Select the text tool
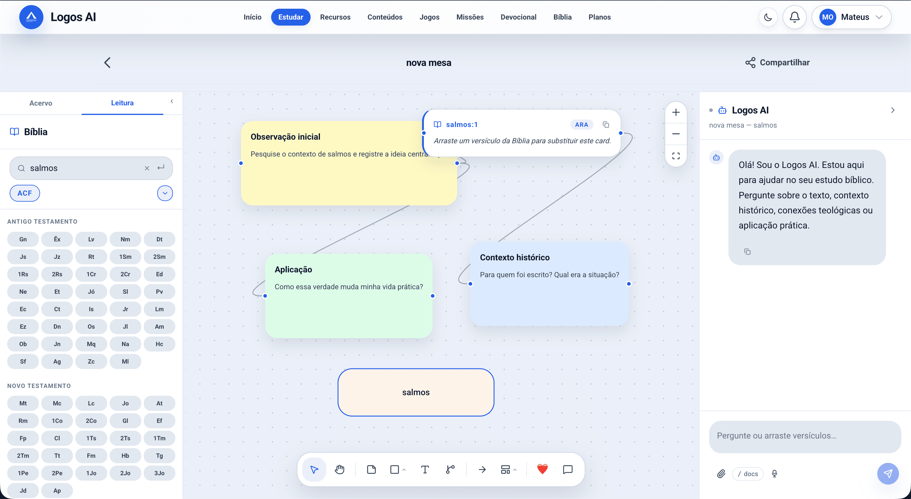 click(x=425, y=469)
